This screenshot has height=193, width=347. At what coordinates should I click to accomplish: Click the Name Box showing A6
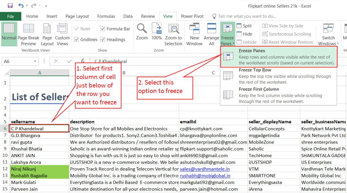pos(18,61)
